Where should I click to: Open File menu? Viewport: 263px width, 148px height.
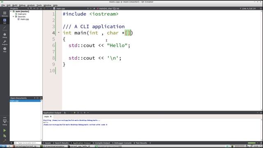tap(3, 5)
